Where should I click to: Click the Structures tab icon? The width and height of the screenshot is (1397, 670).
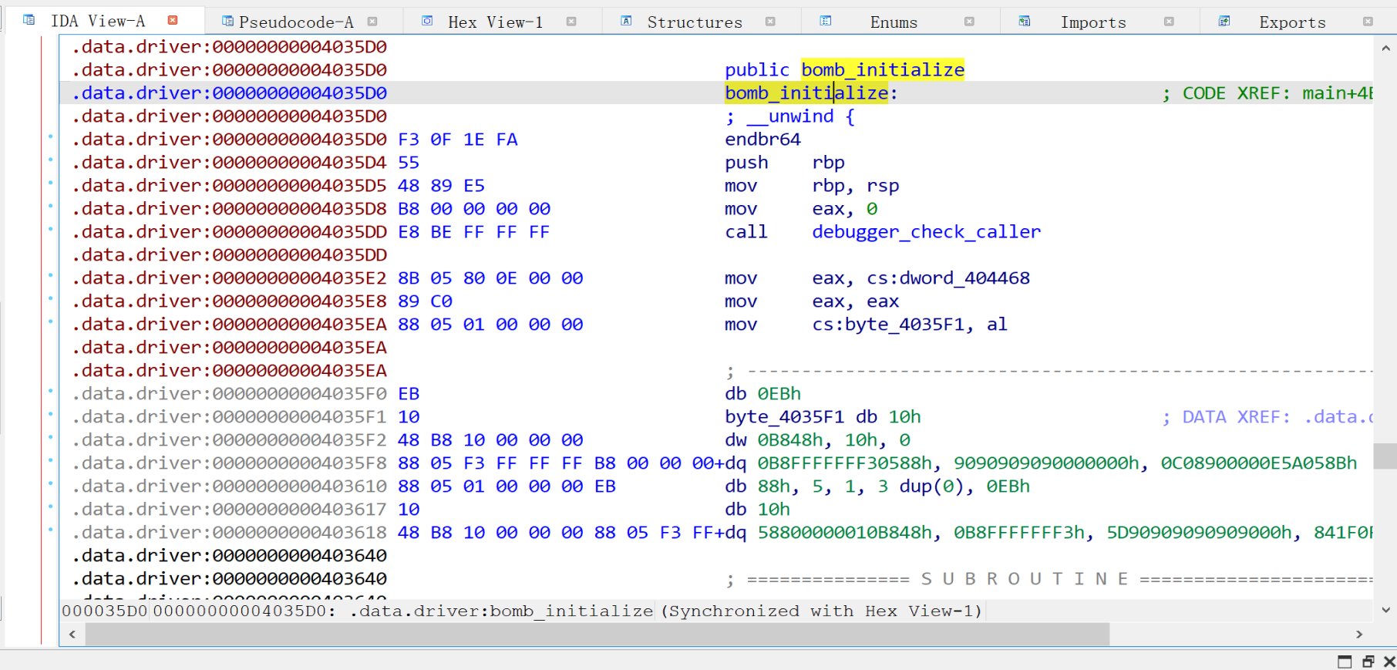pos(626,21)
